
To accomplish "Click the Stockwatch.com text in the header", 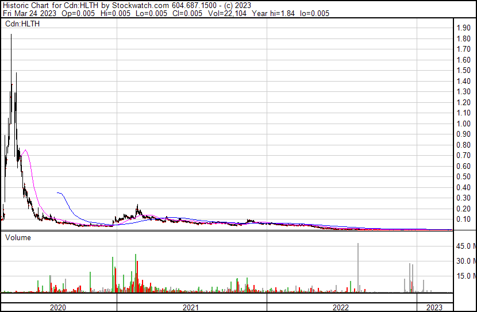I will (x=139, y=5).
